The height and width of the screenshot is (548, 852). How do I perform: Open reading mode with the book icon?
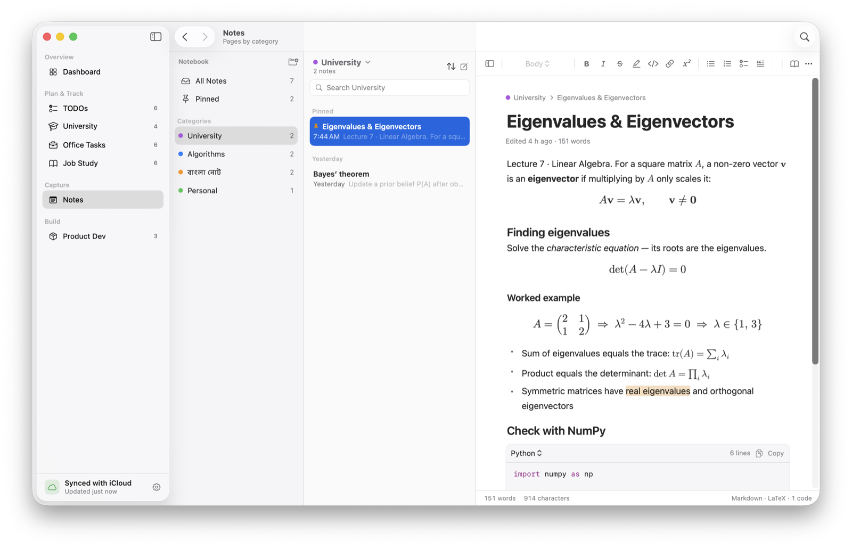[794, 64]
